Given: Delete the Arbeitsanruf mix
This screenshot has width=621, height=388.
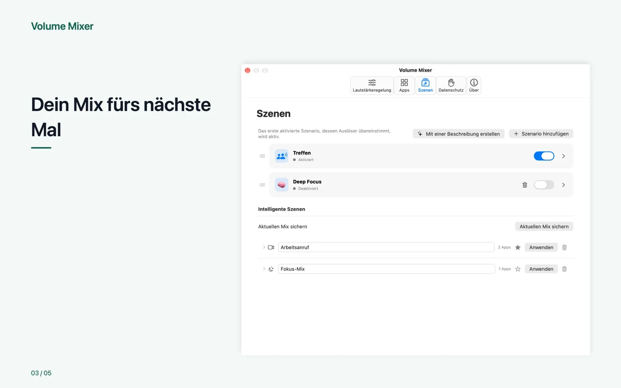Looking at the screenshot, I should [564, 247].
